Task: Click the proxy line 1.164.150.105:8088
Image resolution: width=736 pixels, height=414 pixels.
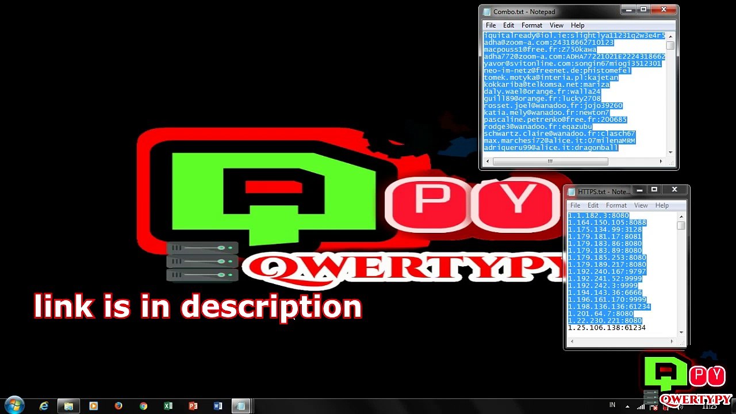Action: tap(607, 223)
